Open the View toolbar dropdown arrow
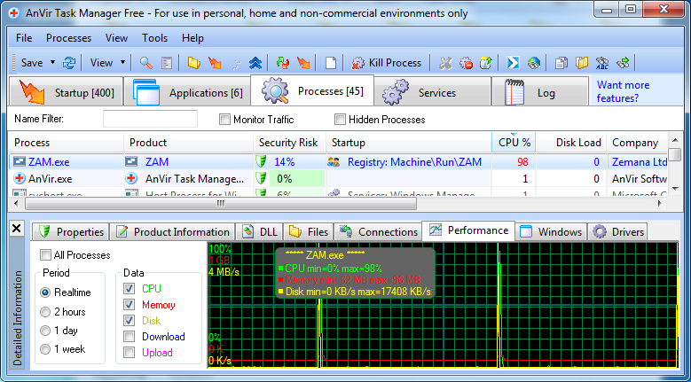The height and width of the screenshot is (382, 691). (x=123, y=63)
